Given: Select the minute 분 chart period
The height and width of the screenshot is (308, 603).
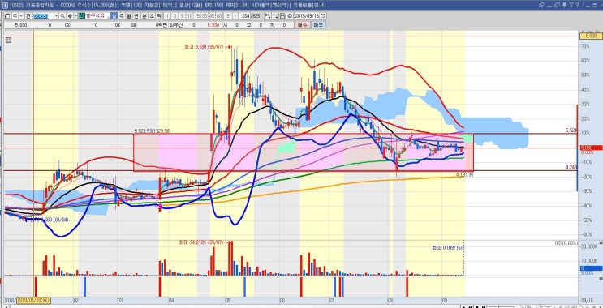Looking at the screenshot, I should [x=144, y=16].
